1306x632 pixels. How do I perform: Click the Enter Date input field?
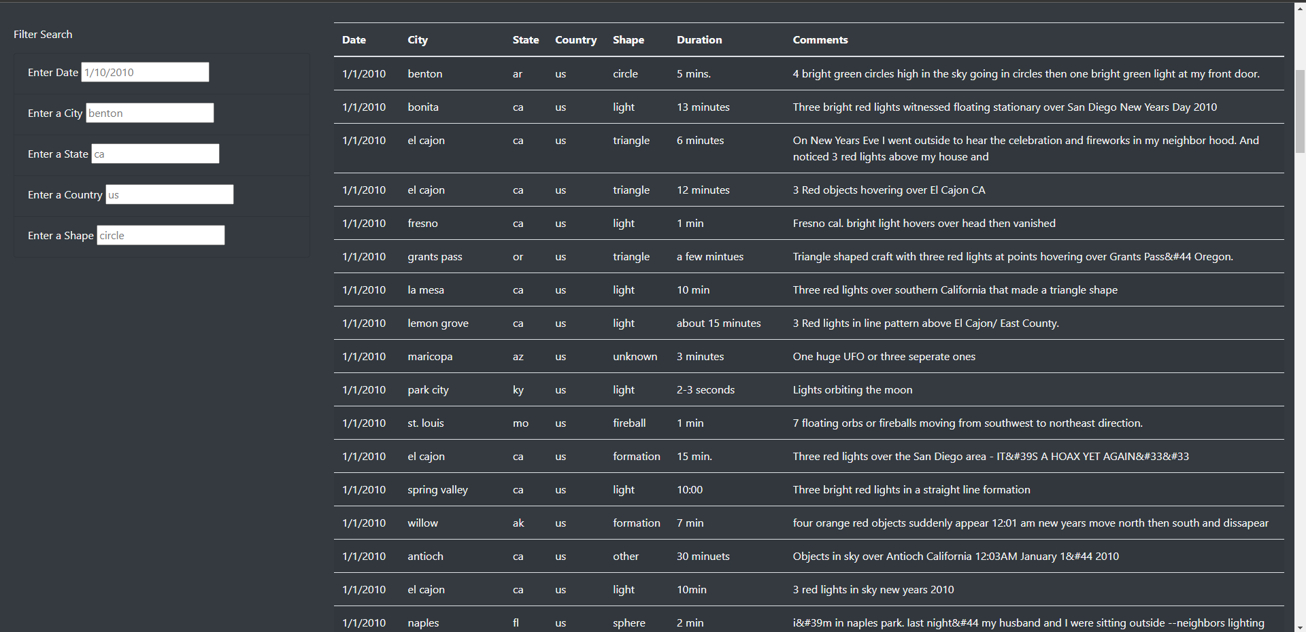tap(144, 72)
